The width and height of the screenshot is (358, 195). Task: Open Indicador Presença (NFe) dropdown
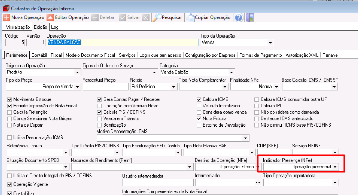(x=335, y=167)
